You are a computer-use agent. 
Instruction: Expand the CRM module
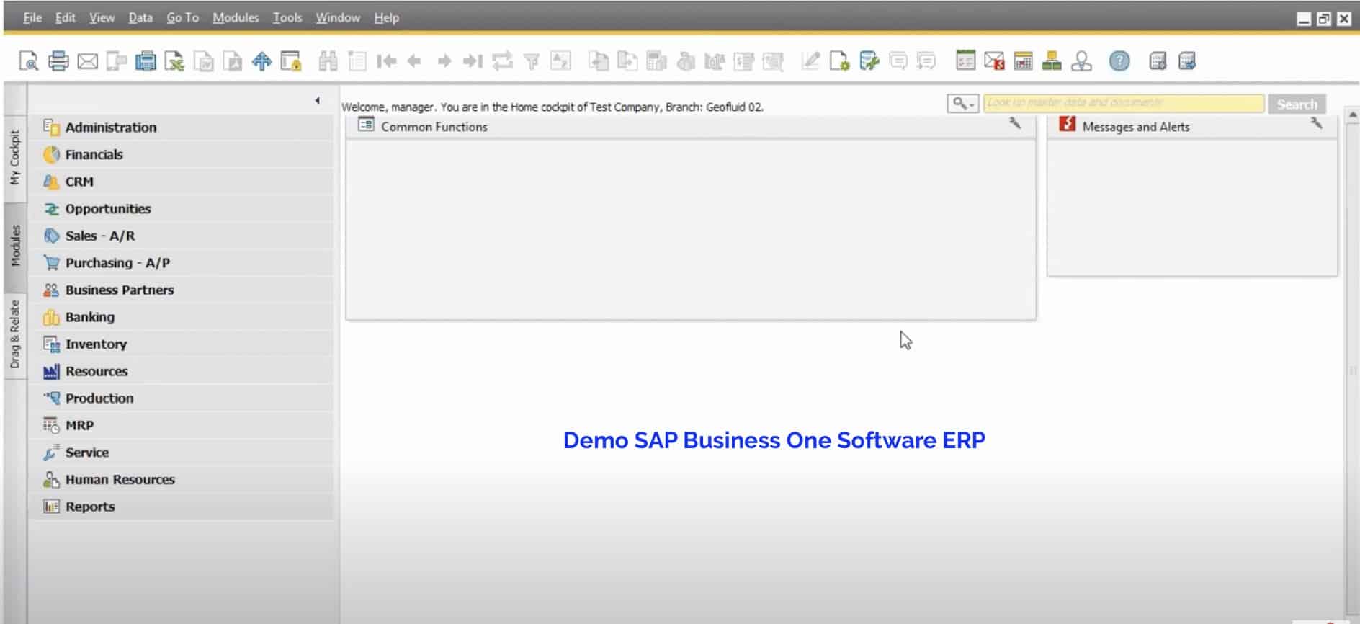click(181, 182)
